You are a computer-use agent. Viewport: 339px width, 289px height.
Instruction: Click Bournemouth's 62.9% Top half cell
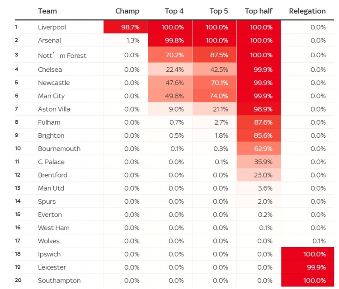click(x=259, y=149)
